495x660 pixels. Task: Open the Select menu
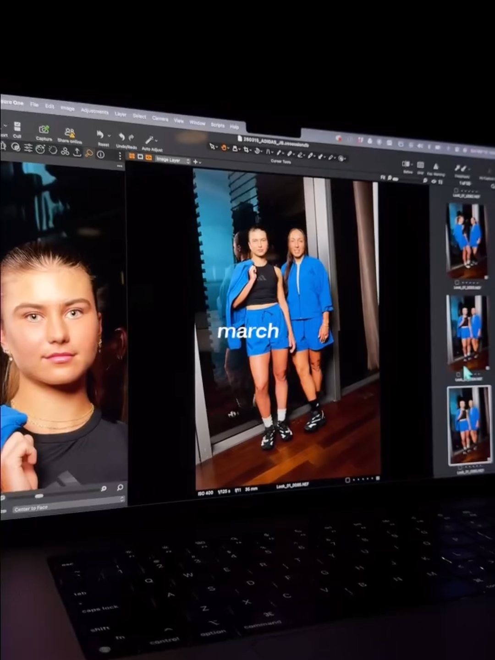point(139,116)
